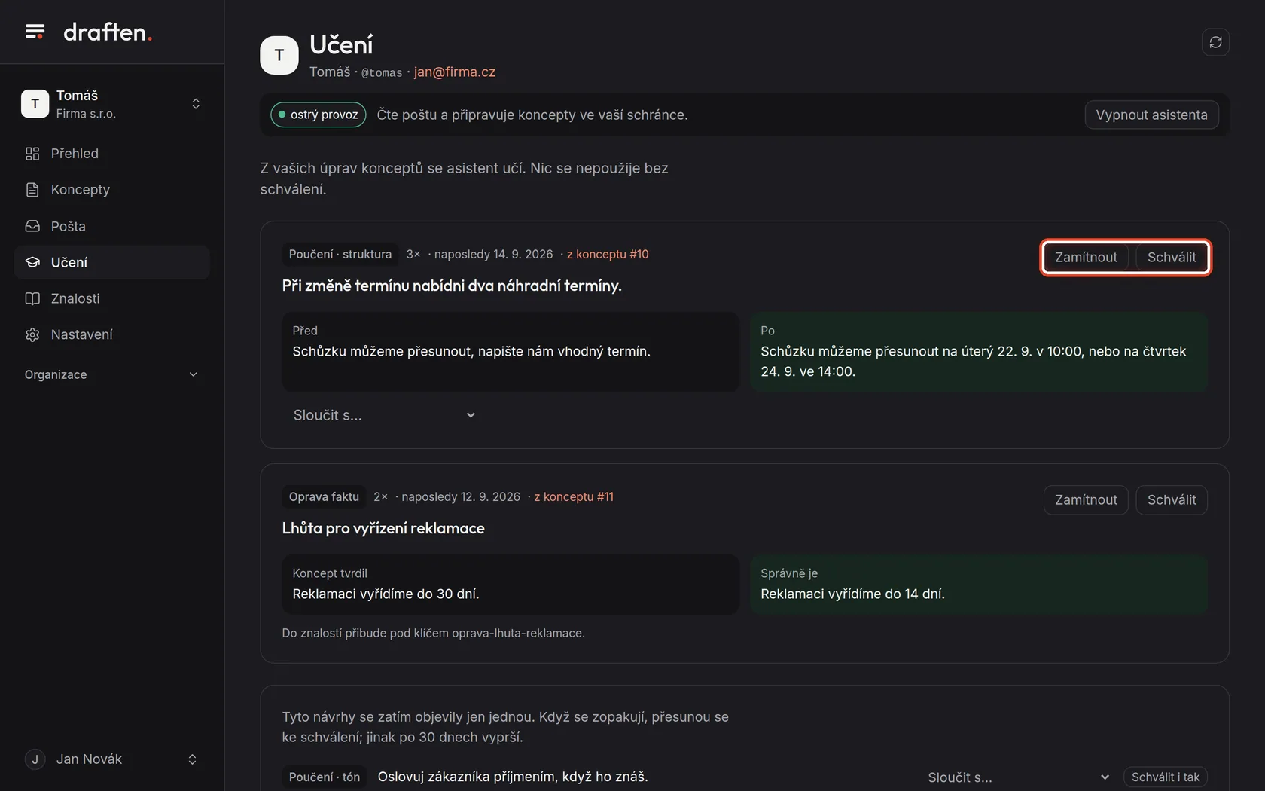The width and height of the screenshot is (1265, 791).
Task: Approve the 'Lhůta pro vyřízení reklamace' correction
Action: point(1172,500)
